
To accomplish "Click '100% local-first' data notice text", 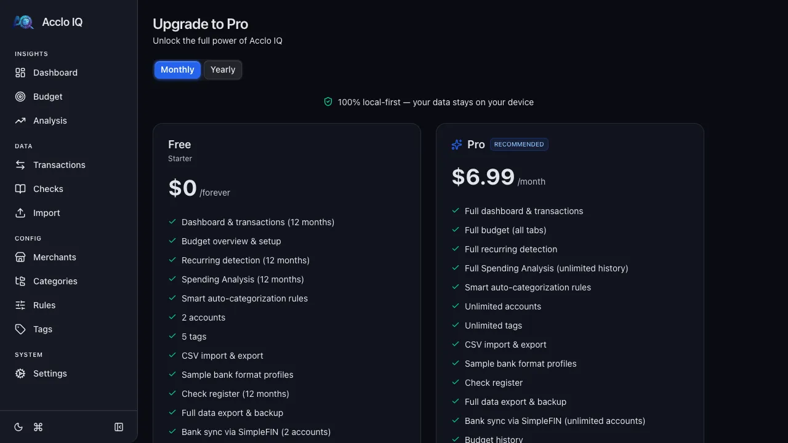I will pyautogui.click(x=436, y=102).
